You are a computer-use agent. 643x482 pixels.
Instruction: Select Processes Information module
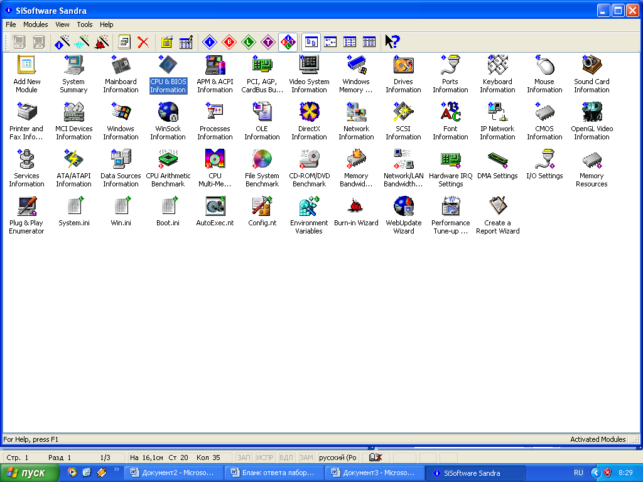(215, 122)
